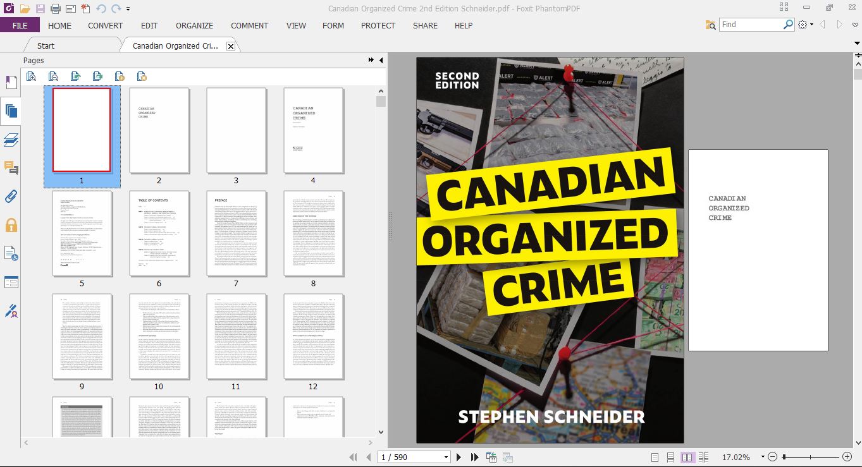Create a new PDF with the starred page icon

point(85,9)
